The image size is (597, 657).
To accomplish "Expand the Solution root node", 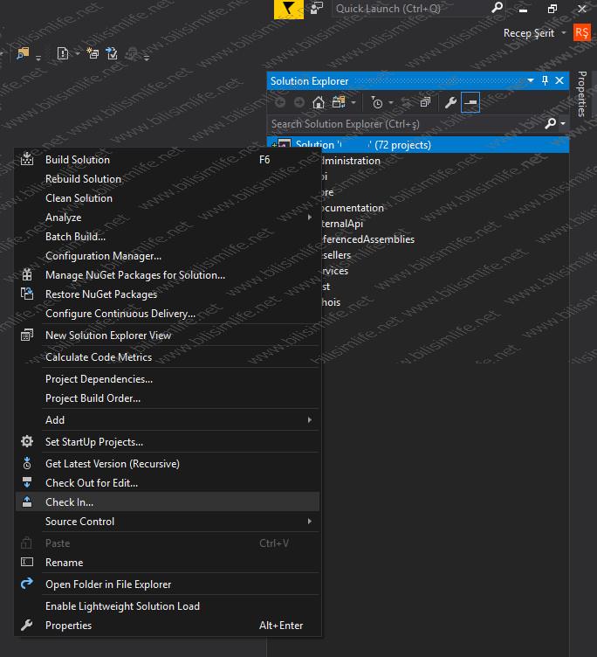I will click(x=274, y=145).
